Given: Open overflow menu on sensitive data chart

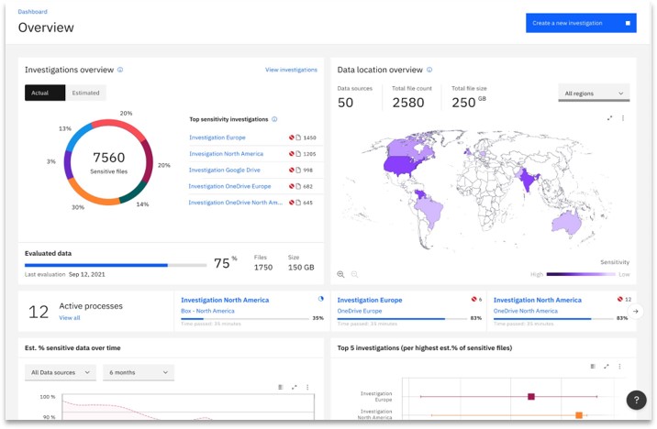Looking at the screenshot, I should [x=307, y=387].
